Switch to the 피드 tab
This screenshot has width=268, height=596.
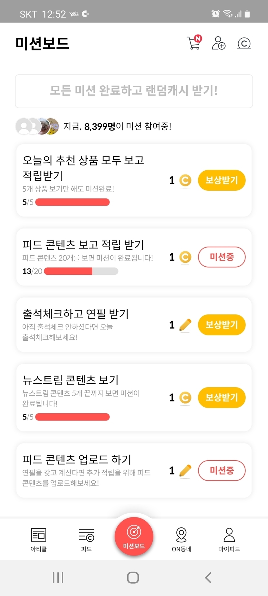point(86,539)
